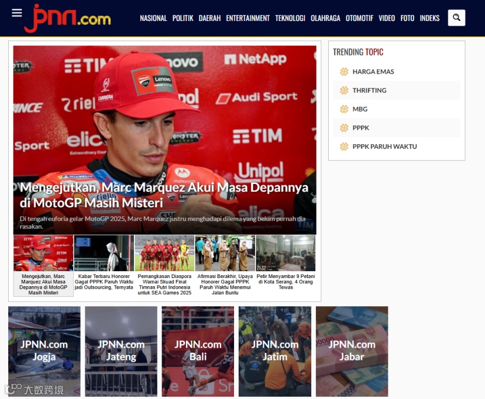Open caption 'Afirmasi Berakhir, Upaya Honorer Gagal PPPK'
The width and height of the screenshot is (485, 399).
(225, 284)
